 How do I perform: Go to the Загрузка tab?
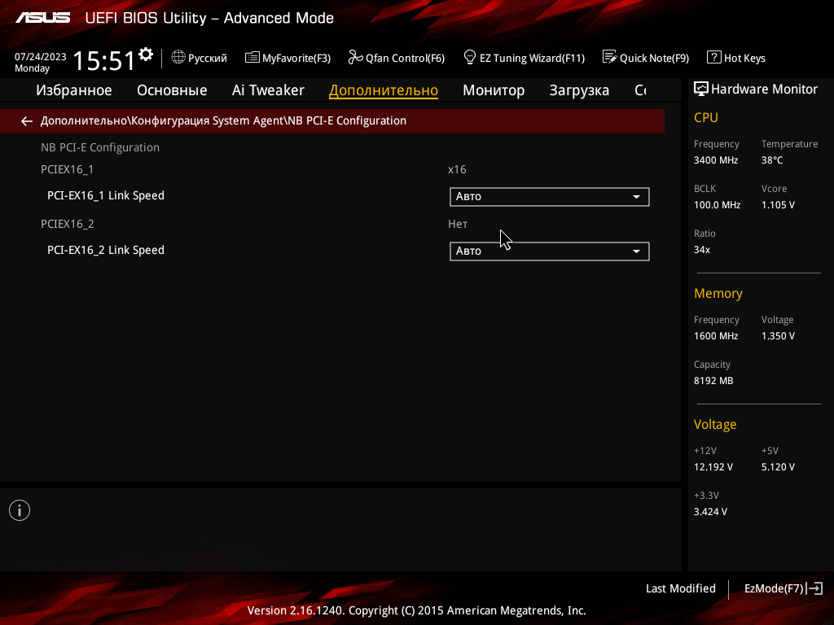579,90
